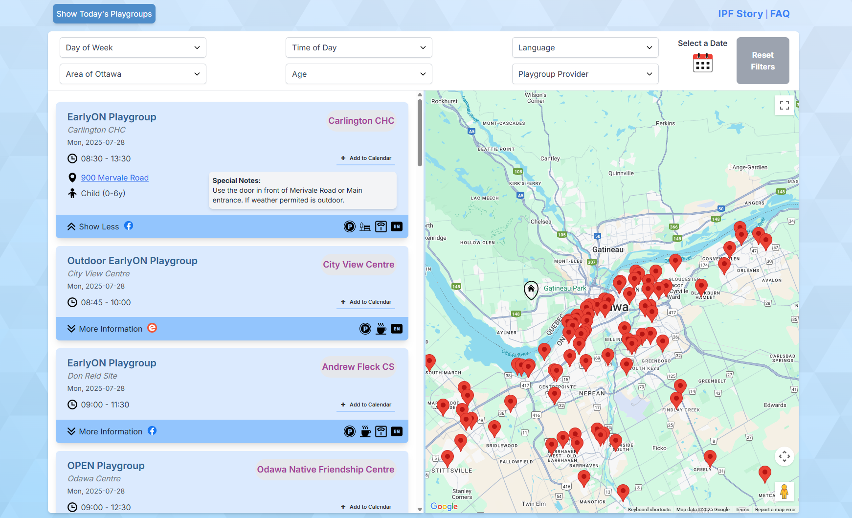Click the Outdoor EarlyON Playgroup title
This screenshot has width=852, height=518.
133,261
